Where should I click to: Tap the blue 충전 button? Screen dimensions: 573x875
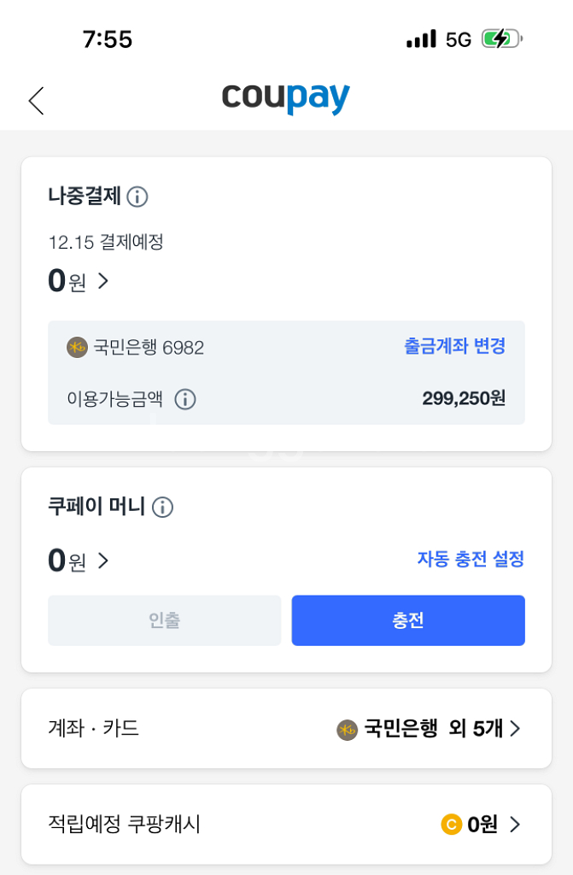[x=408, y=620]
